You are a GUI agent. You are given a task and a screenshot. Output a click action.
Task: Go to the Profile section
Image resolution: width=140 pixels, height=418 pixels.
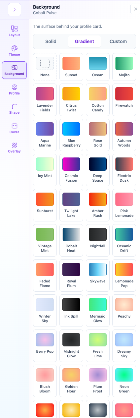(14, 90)
